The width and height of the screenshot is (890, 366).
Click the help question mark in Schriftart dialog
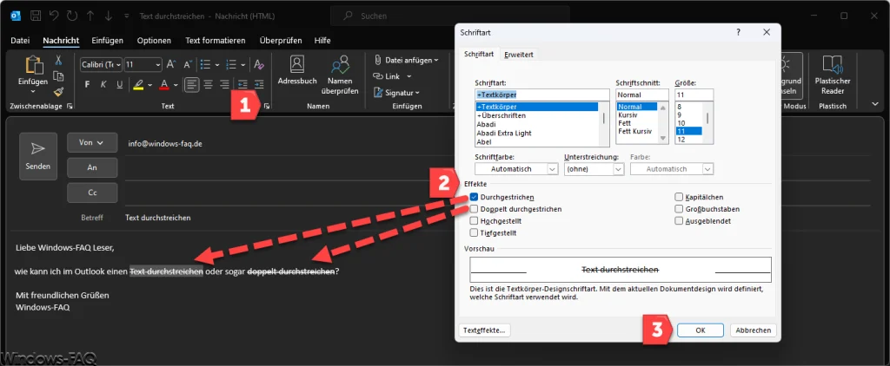tap(738, 33)
